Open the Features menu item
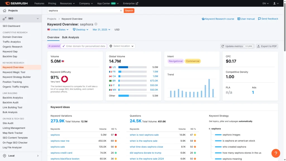The image size is (286, 161). point(39,3)
